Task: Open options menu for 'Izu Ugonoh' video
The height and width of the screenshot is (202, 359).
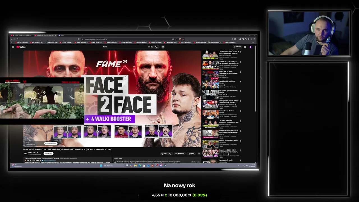Action: 240,91
